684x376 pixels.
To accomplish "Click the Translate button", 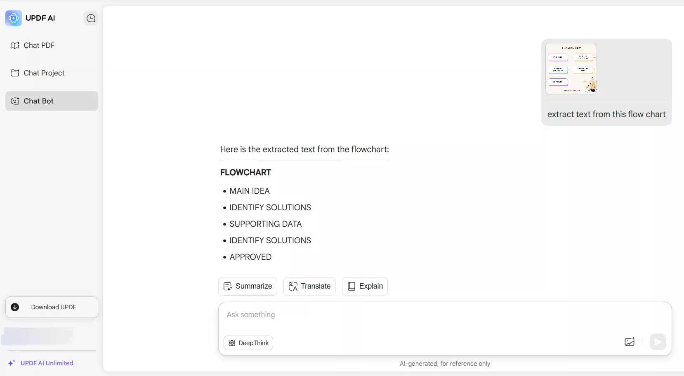I will coord(309,286).
